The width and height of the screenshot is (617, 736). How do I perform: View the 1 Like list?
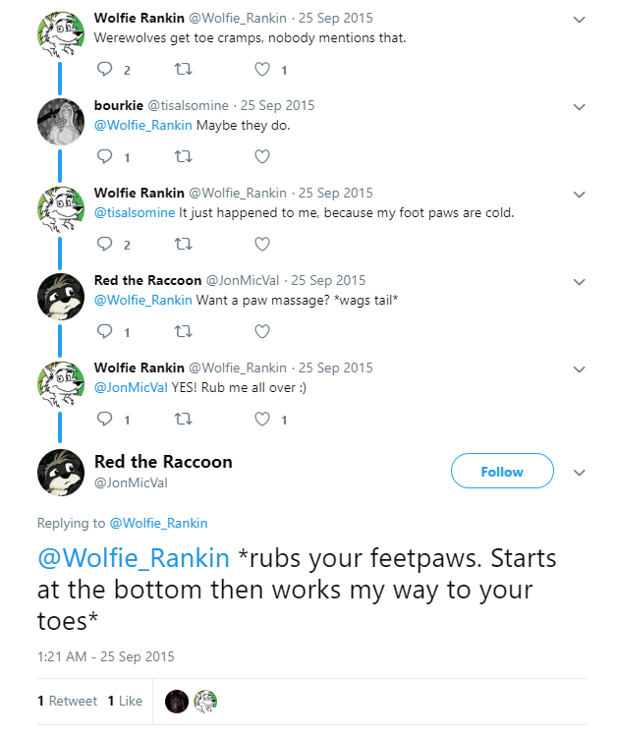click(x=125, y=701)
